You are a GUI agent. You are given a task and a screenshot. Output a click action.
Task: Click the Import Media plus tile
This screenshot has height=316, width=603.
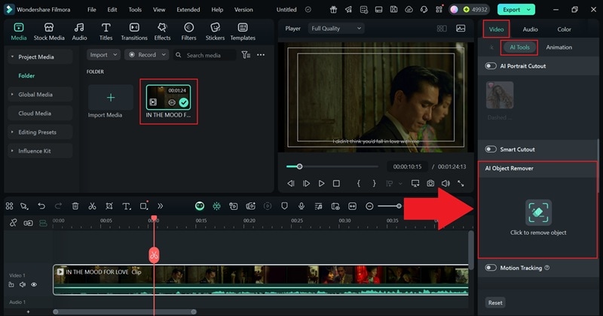pos(111,98)
